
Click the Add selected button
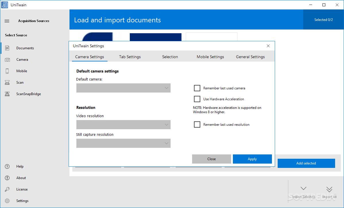click(x=306, y=163)
